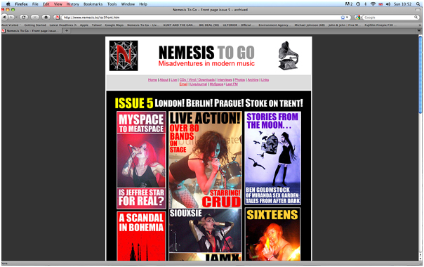Viewport: 424px width, 267px height.
Task: Open the Firefox application menu
Action: point(21,4)
